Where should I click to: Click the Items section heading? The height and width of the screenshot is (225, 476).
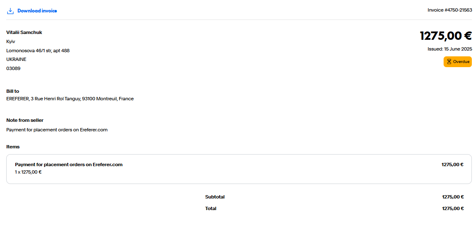pyautogui.click(x=13, y=147)
